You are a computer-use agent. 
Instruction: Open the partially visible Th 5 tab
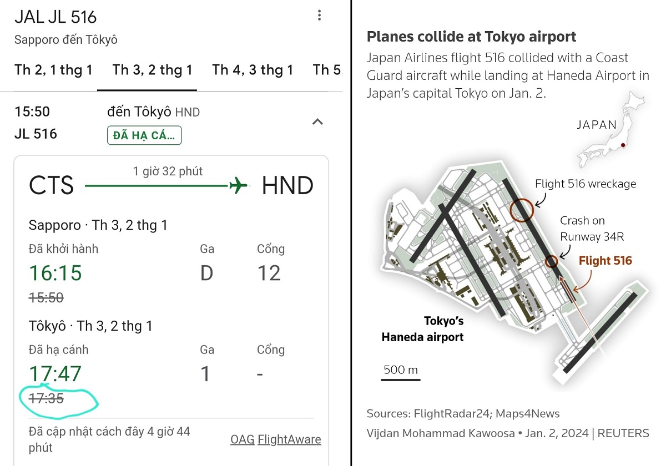click(x=327, y=70)
